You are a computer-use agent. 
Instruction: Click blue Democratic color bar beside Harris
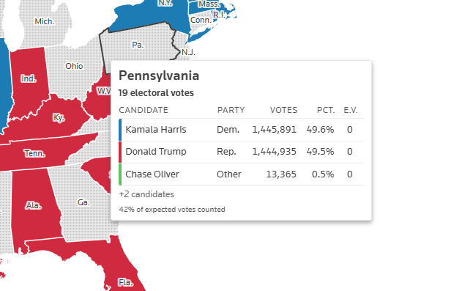click(x=120, y=130)
